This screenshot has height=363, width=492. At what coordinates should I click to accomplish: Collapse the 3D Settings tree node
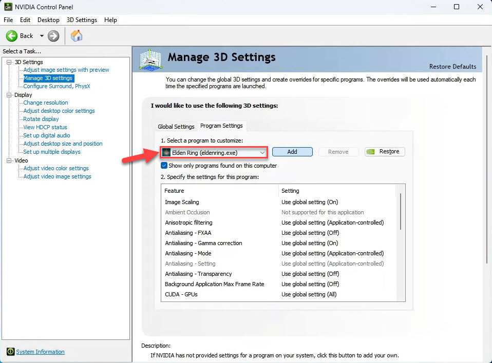9,62
